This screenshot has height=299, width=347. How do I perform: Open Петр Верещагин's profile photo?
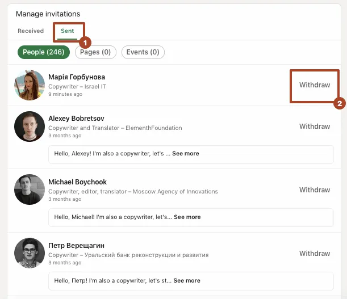30,253
